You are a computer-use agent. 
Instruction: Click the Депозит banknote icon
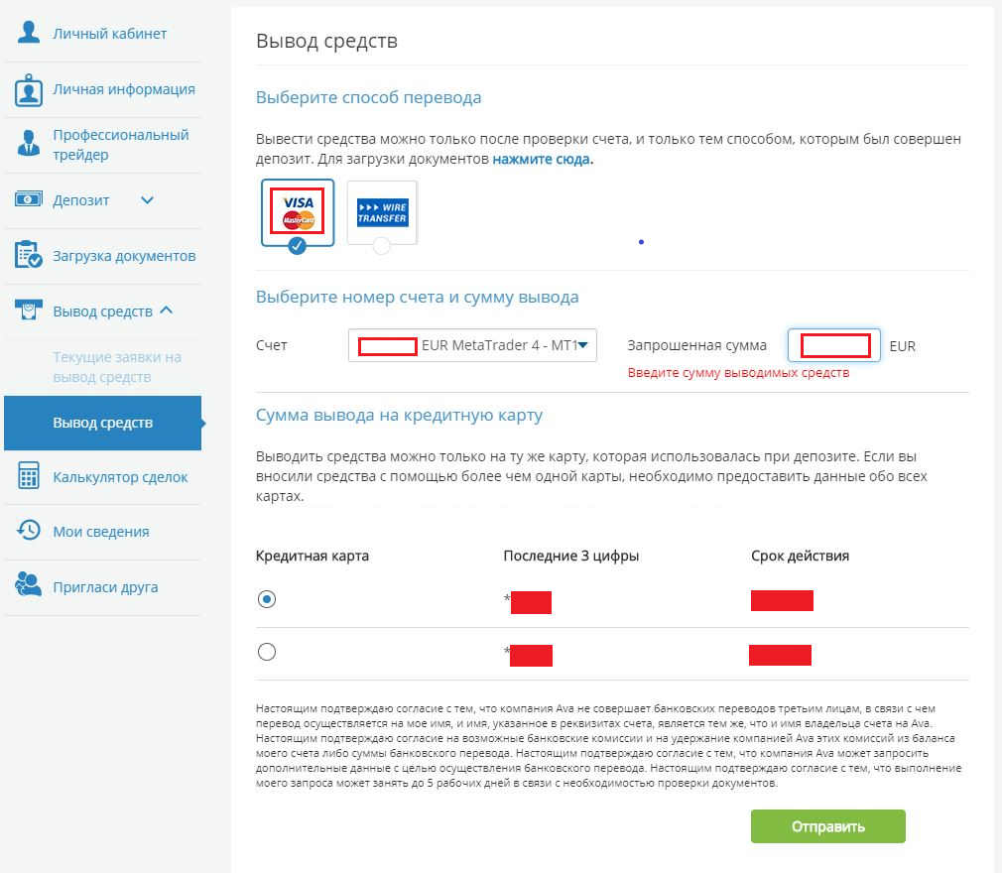click(x=28, y=199)
